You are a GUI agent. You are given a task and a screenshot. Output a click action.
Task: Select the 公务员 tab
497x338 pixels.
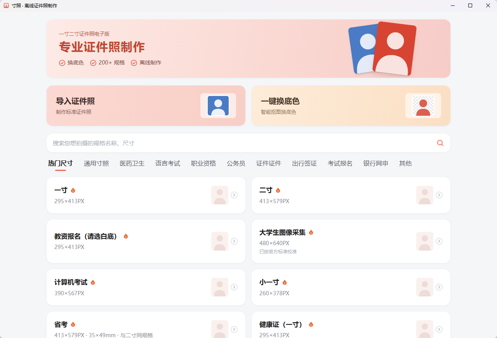tap(236, 164)
